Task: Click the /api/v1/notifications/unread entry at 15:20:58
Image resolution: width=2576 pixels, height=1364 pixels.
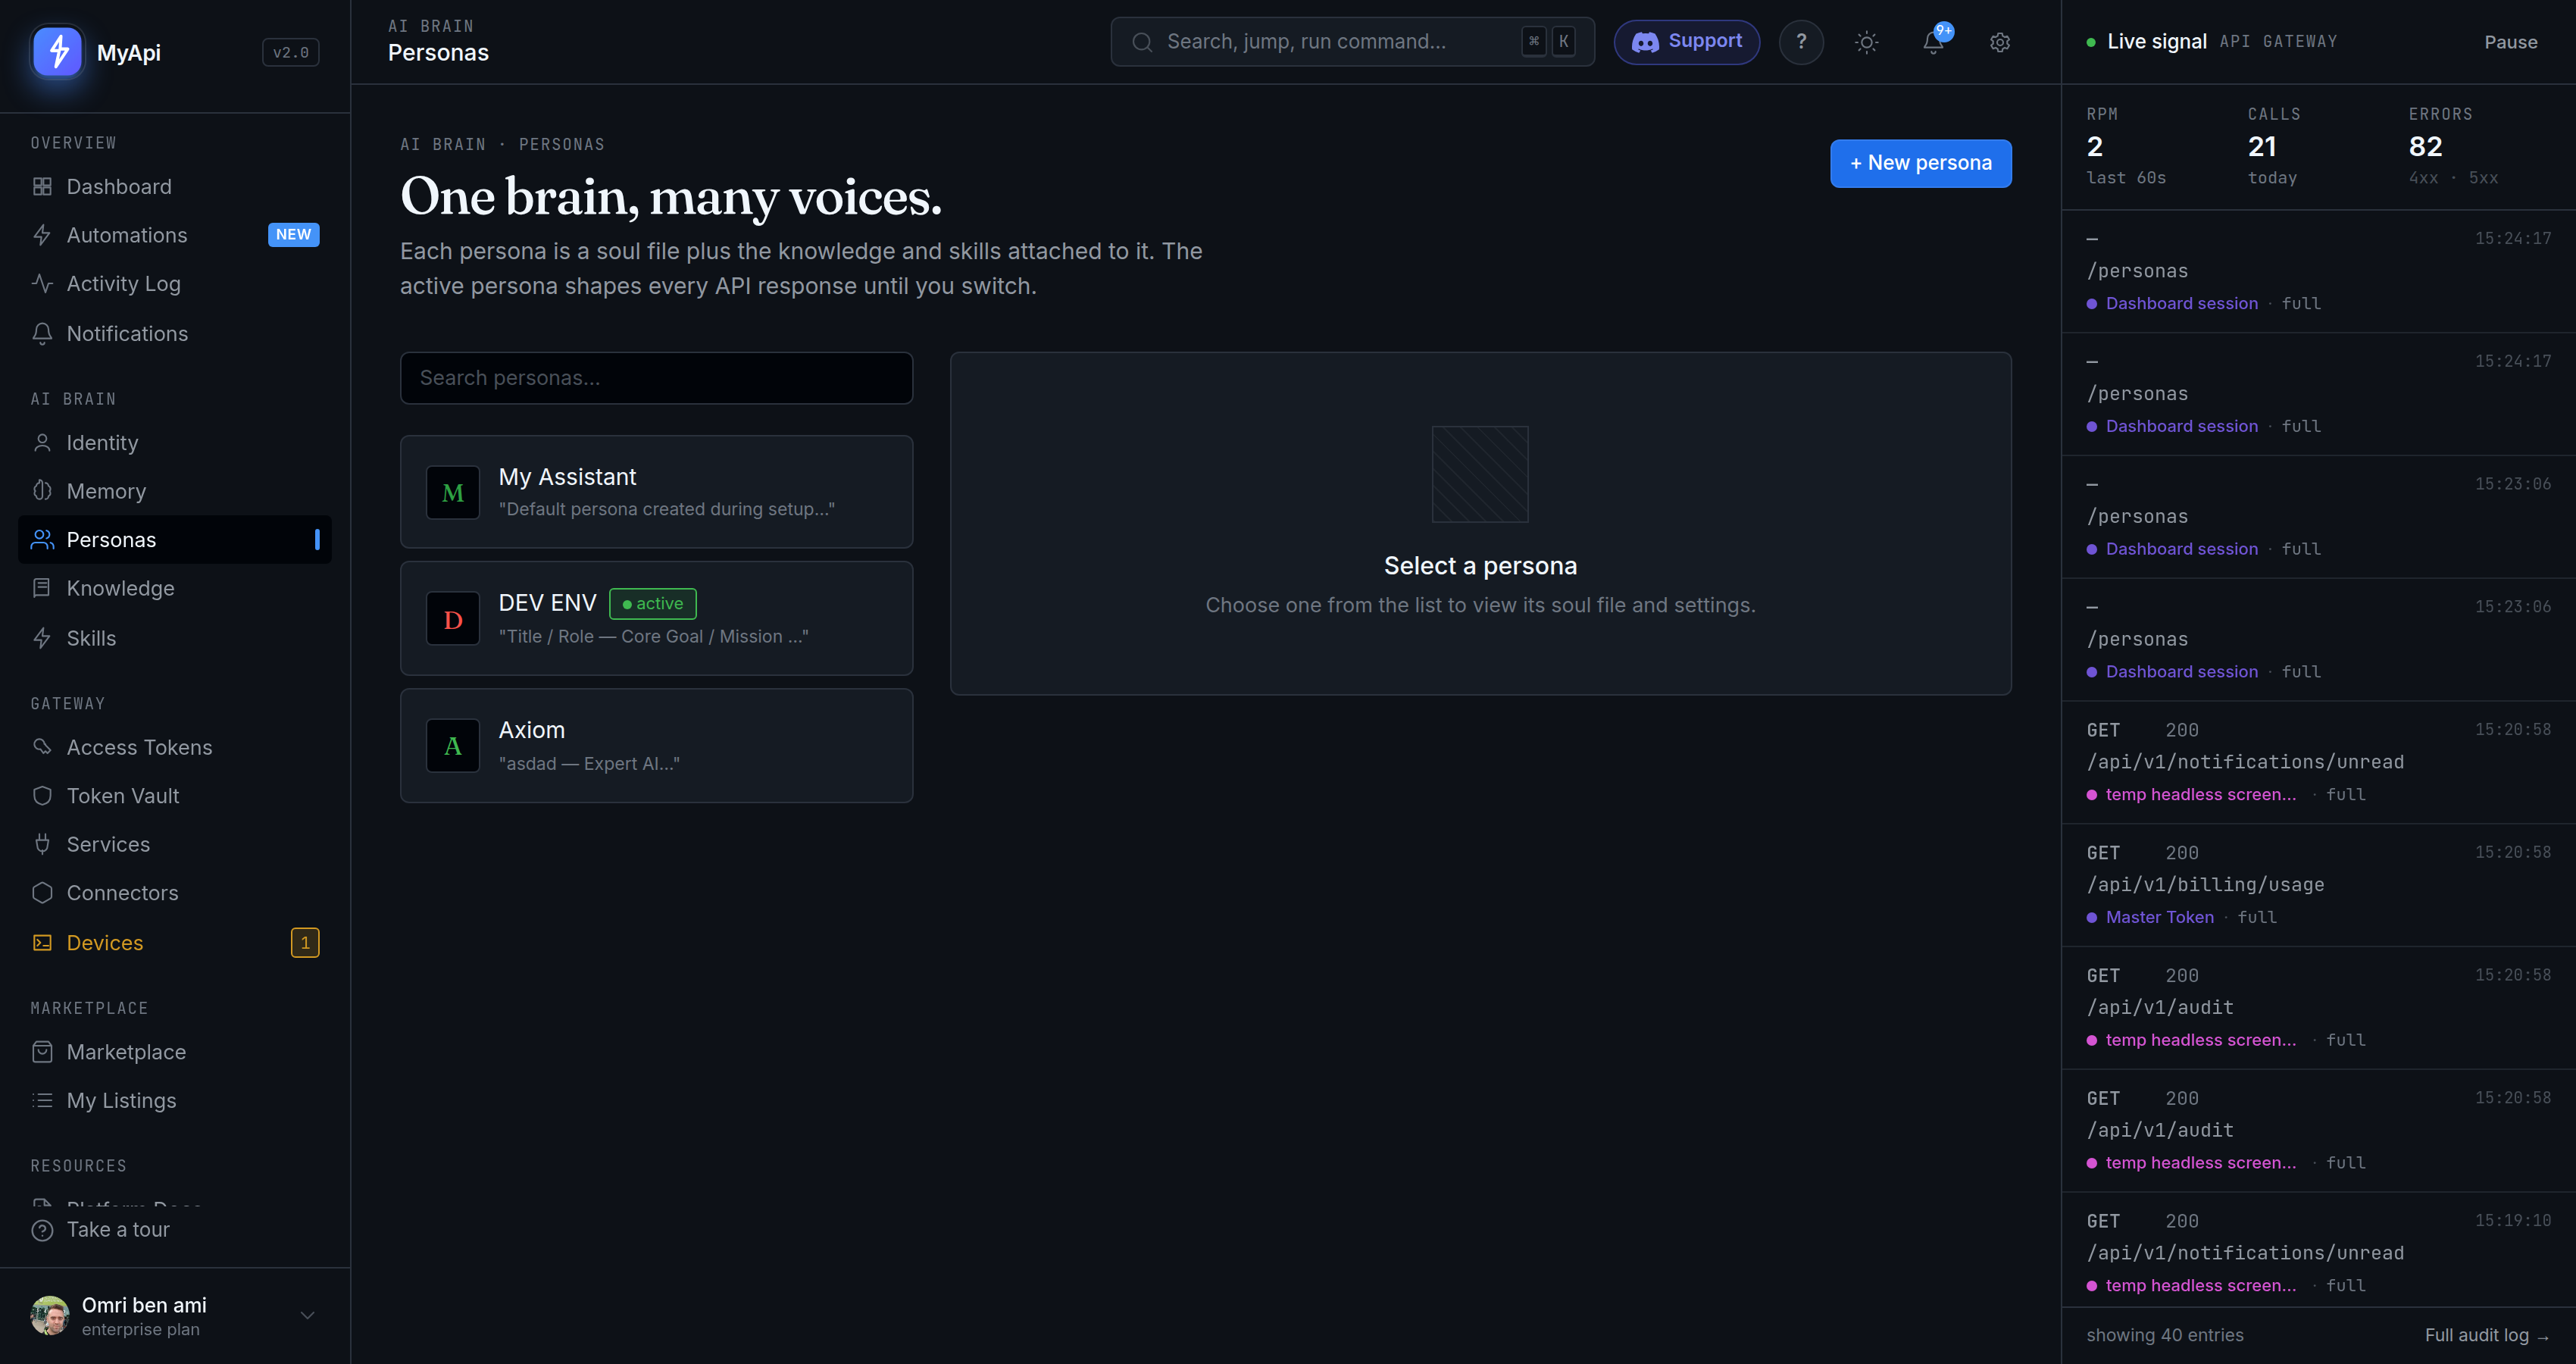Action: 2318,762
